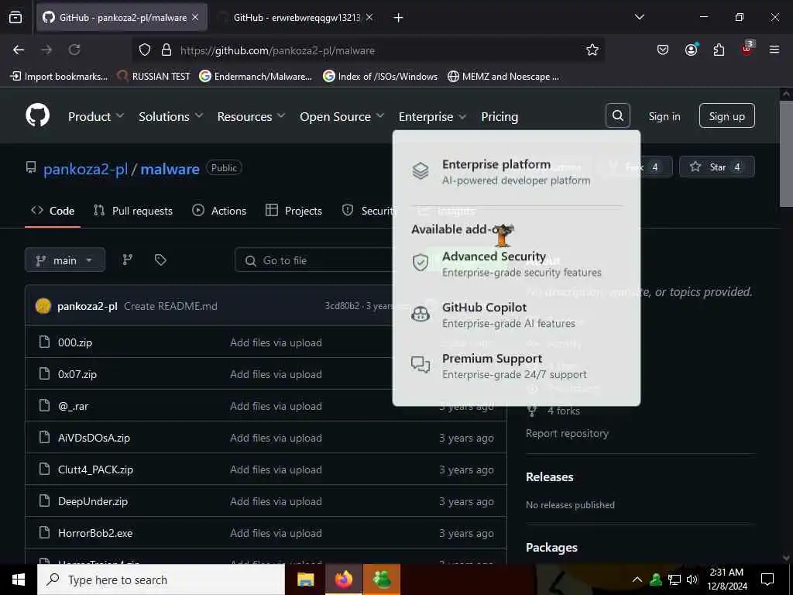Click the pankoza2-pl avatar in commit row

pos(43,306)
